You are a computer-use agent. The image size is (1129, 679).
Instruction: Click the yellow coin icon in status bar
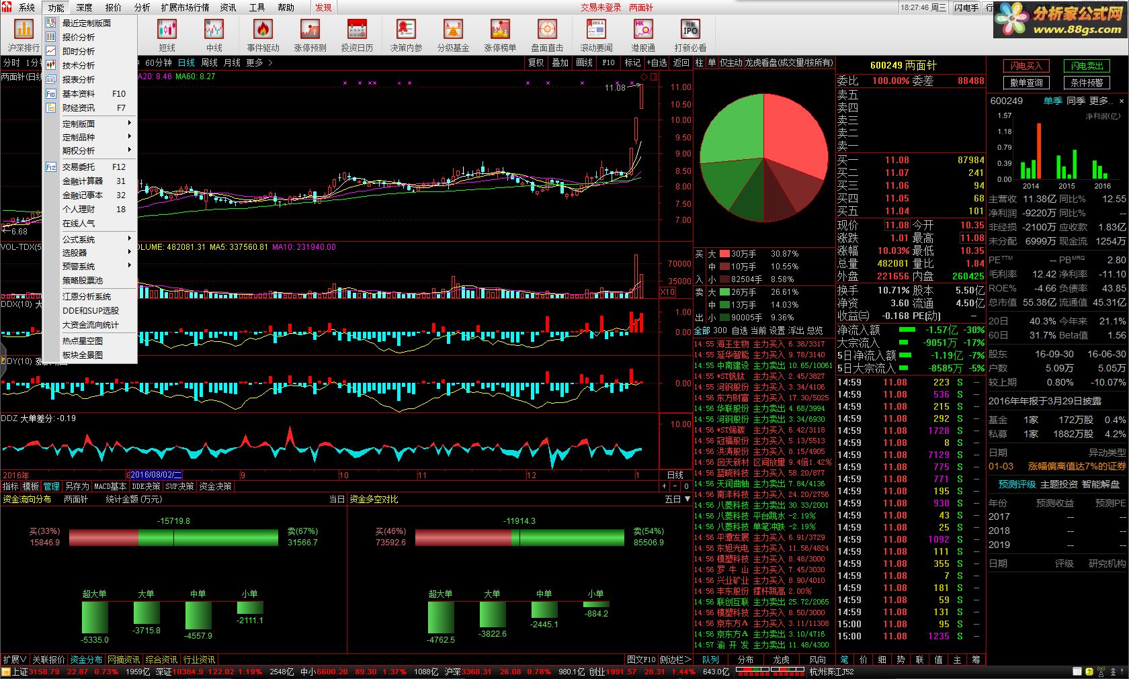(1088, 672)
